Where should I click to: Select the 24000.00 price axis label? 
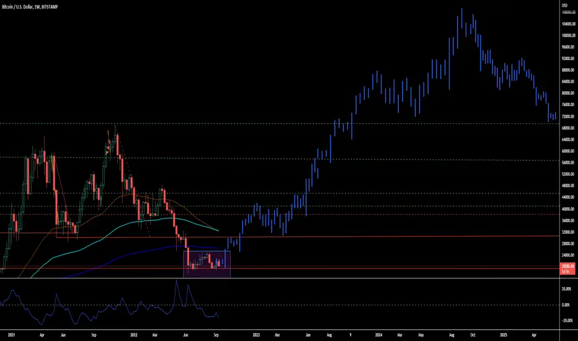[x=569, y=255]
